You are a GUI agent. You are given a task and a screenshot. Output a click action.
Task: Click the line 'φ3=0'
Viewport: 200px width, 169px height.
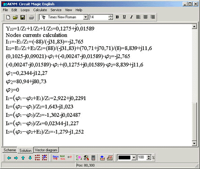click(13, 90)
